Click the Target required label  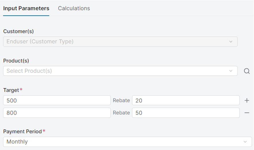pos(11,90)
